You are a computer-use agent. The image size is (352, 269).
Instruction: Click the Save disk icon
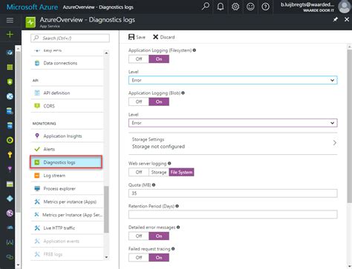(x=131, y=37)
